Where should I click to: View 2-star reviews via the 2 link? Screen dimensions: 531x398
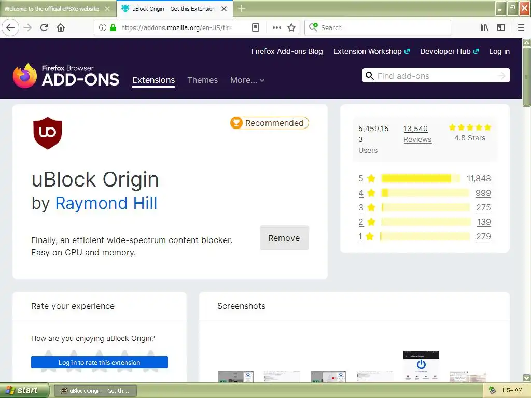[361, 222]
